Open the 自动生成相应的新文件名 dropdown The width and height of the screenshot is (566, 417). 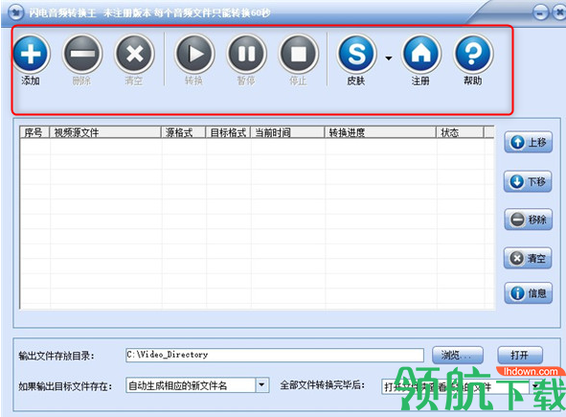262,385
